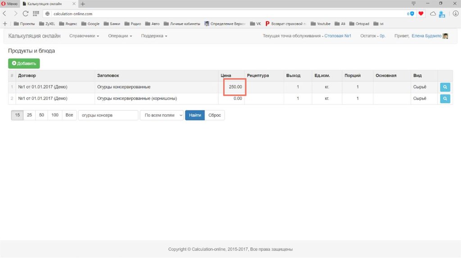This screenshot has width=461, height=258.
Task: Click the heart bookmark icon in address bar
Action: (421, 13)
